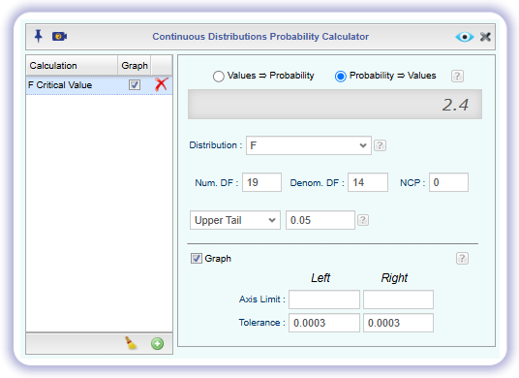This screenshot has height=378, width=519.
Task: Click the Left Tolerance field
Action: [324, 323]
